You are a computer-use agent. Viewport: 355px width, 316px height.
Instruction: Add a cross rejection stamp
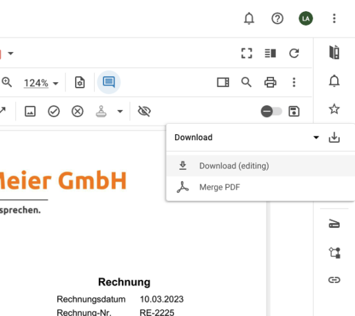[78, 111]
